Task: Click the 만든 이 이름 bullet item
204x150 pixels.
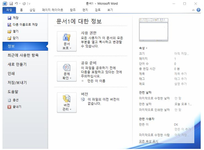Action: click(x=96, y=81)
